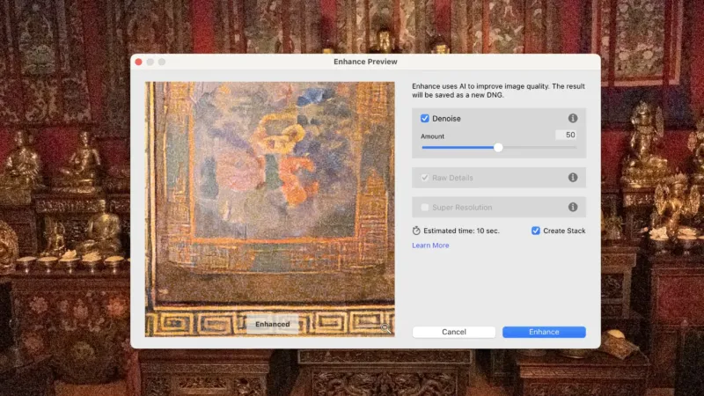
Task: Enable the Super Resolution checkbox
Action: coord(424,207)
